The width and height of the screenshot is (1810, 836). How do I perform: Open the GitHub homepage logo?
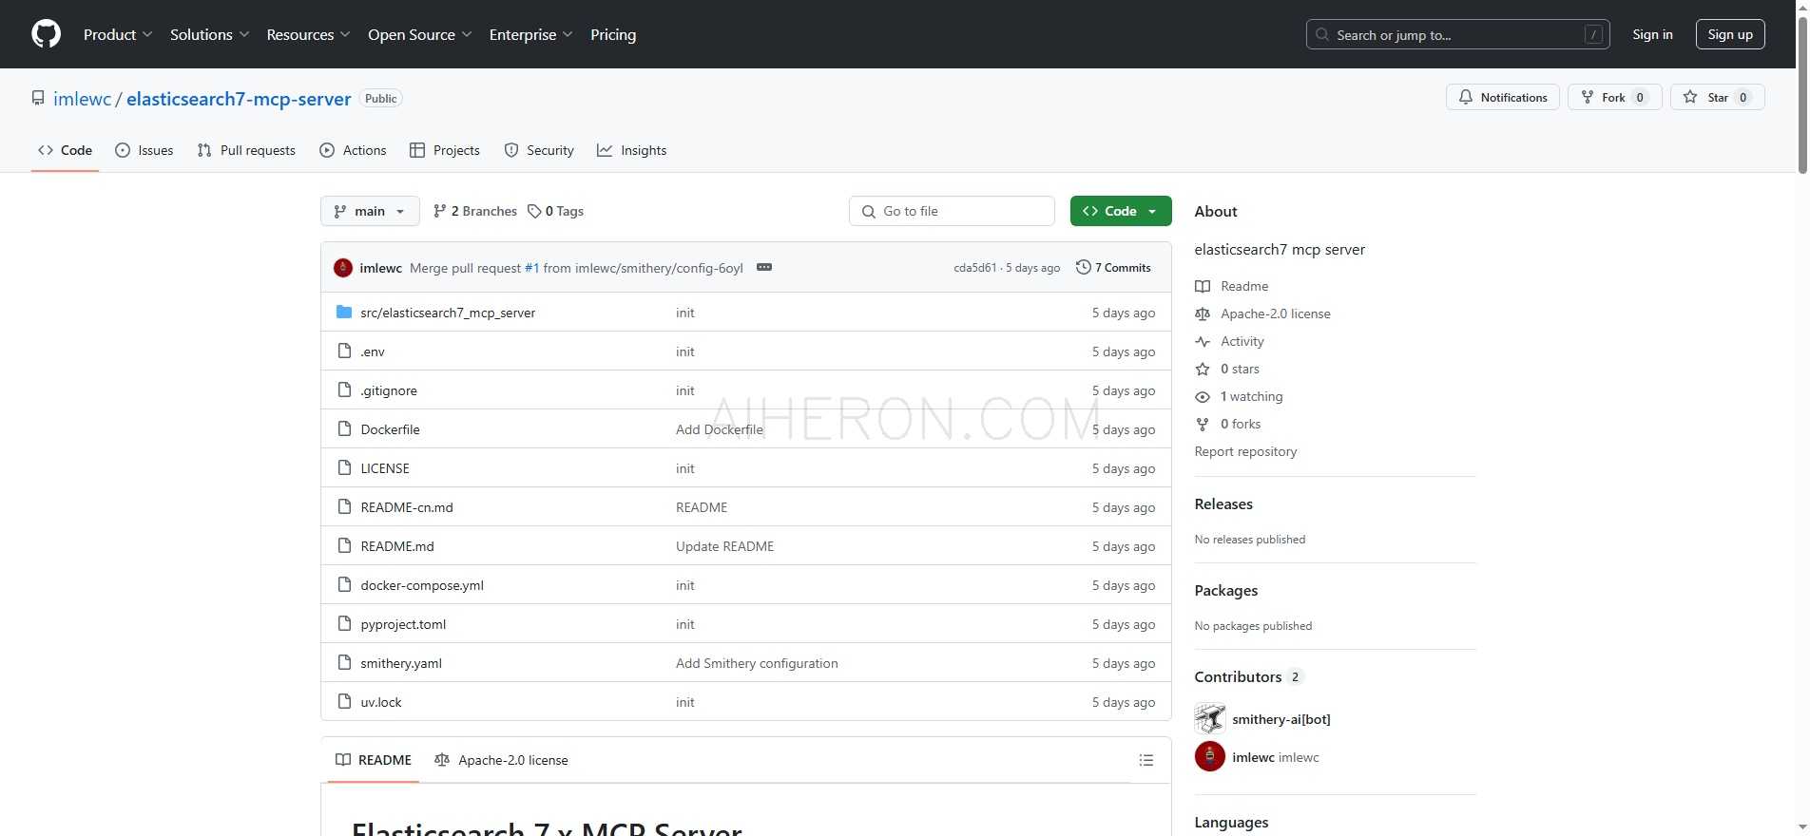tap(46, 34)
